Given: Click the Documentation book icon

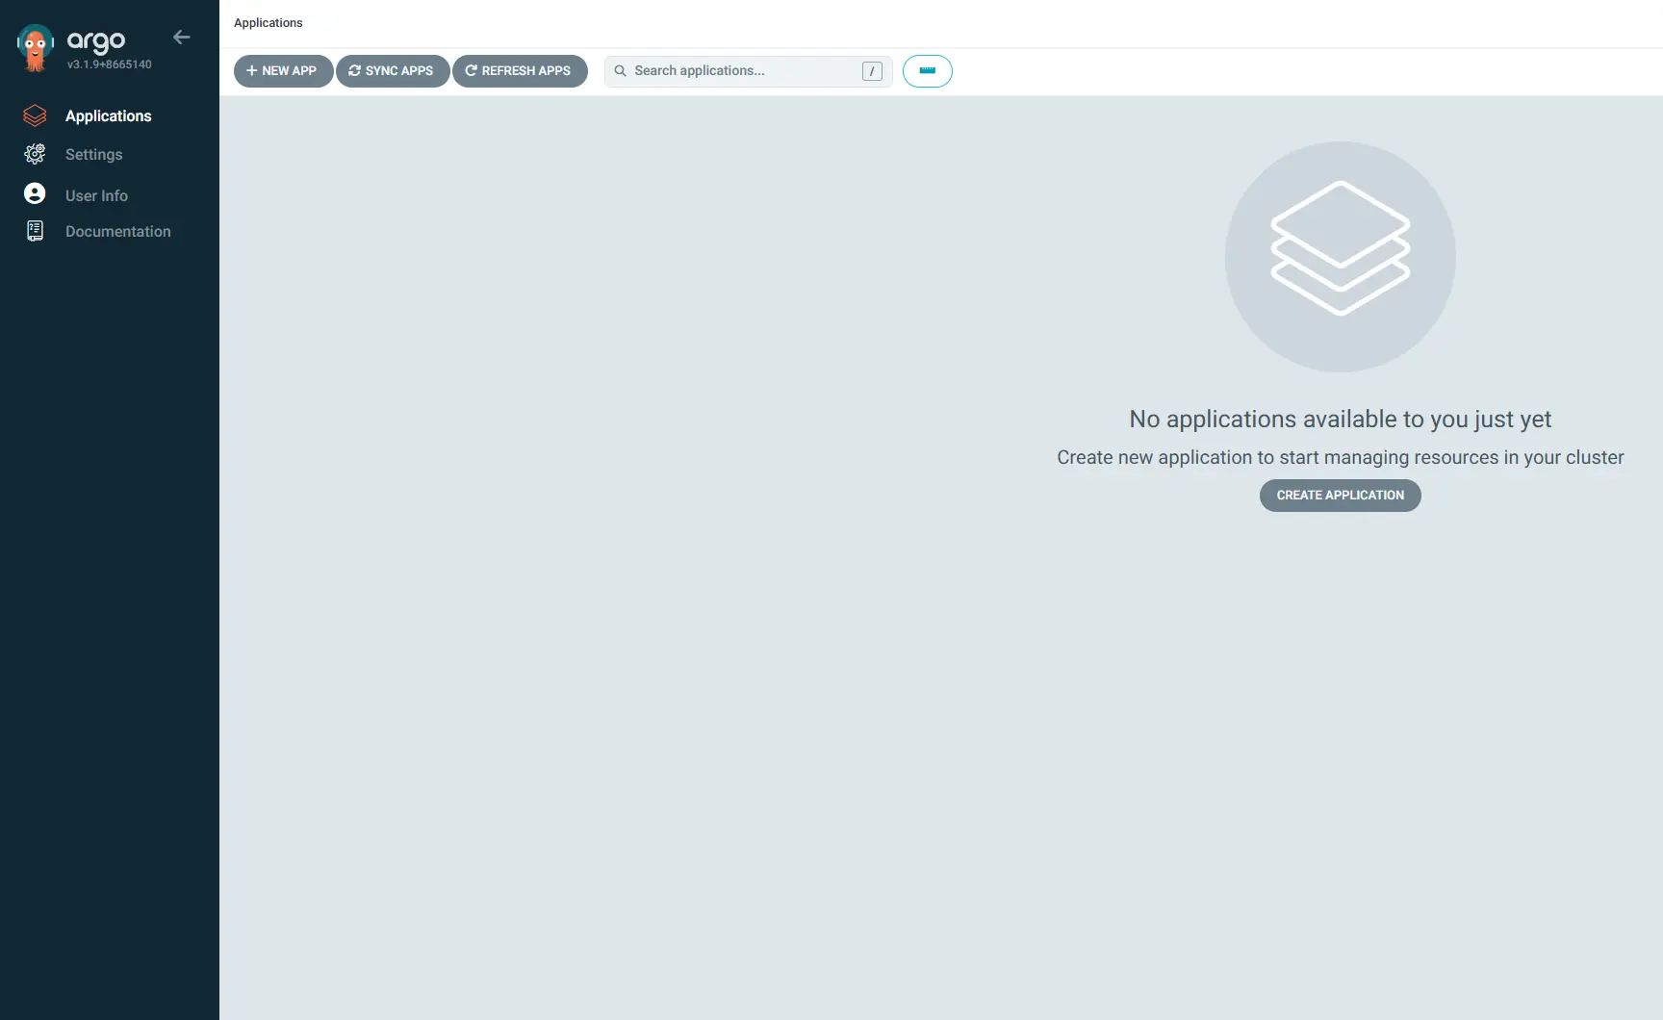Looking at the screenshot, I should click(x=35, y=231).
